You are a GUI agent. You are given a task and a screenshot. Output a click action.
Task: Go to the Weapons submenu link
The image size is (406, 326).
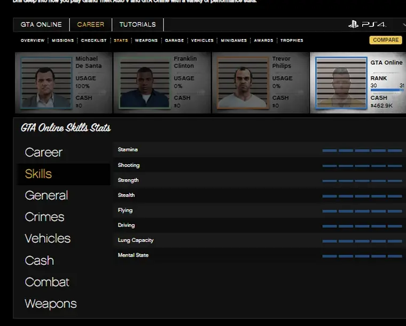coord(146,41)
